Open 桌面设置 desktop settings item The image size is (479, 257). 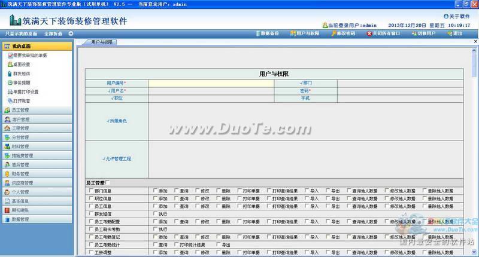point(19,65)
